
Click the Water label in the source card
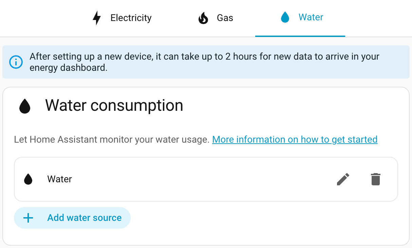coord(59,179)
